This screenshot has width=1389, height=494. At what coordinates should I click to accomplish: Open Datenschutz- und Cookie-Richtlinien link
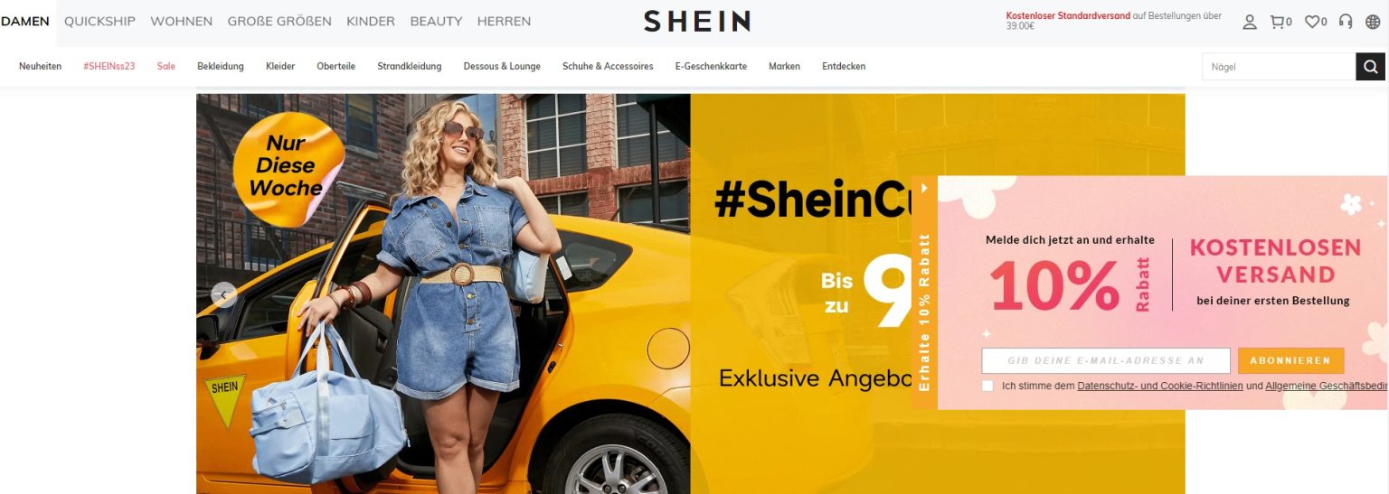coord(1160,386)
